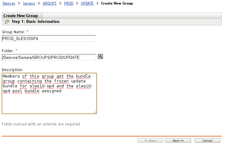Focus the Folder path input field
Viewport: 249px width, 145px height.
coord(49,57)
